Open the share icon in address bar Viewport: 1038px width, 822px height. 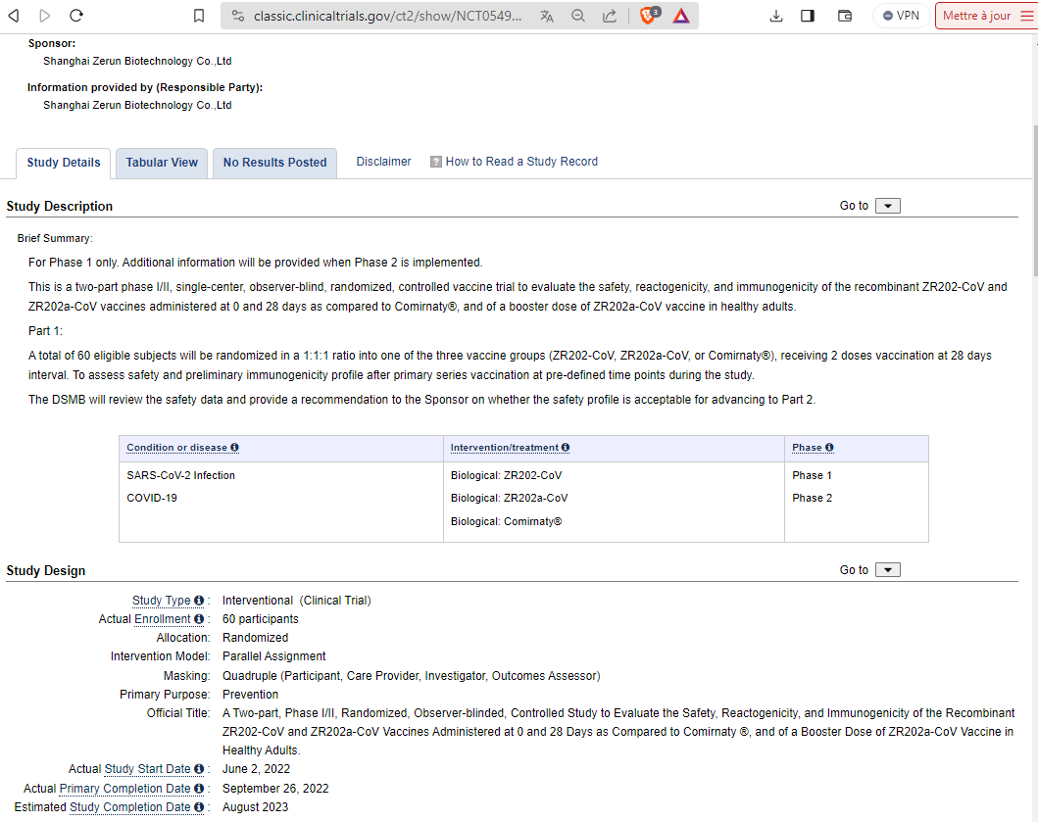[x=610, y=16]
